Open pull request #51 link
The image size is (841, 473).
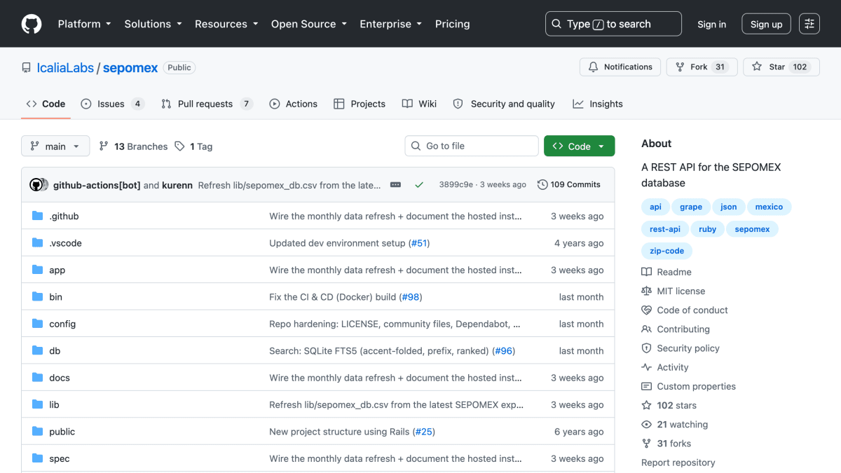pyautogui.click(x=419, y=243)
